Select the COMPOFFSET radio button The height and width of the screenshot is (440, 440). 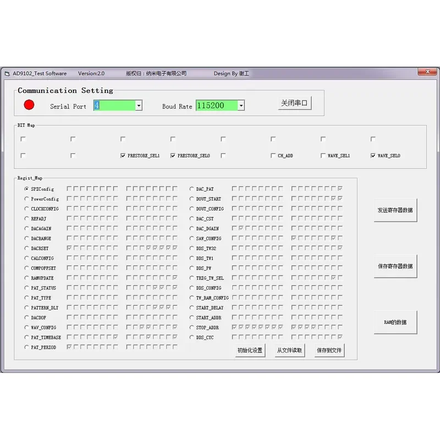[x=26, y=268]
